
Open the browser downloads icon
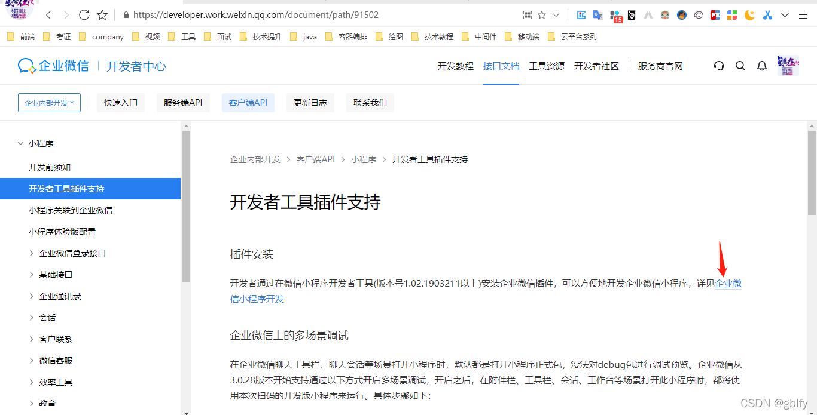785,15
